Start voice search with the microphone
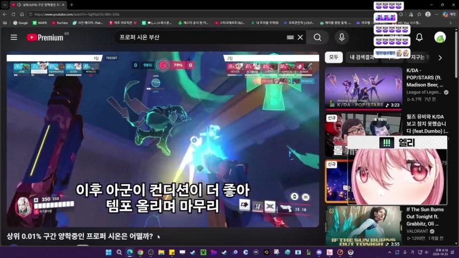 [x=342, y=38]
